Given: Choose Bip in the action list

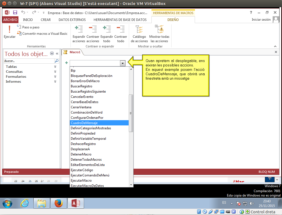Looking at the screenshot, I should coord(99,70).
